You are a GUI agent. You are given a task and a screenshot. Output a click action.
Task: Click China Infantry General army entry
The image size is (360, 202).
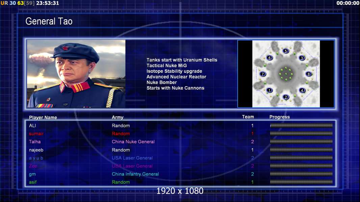coord(135,174)
